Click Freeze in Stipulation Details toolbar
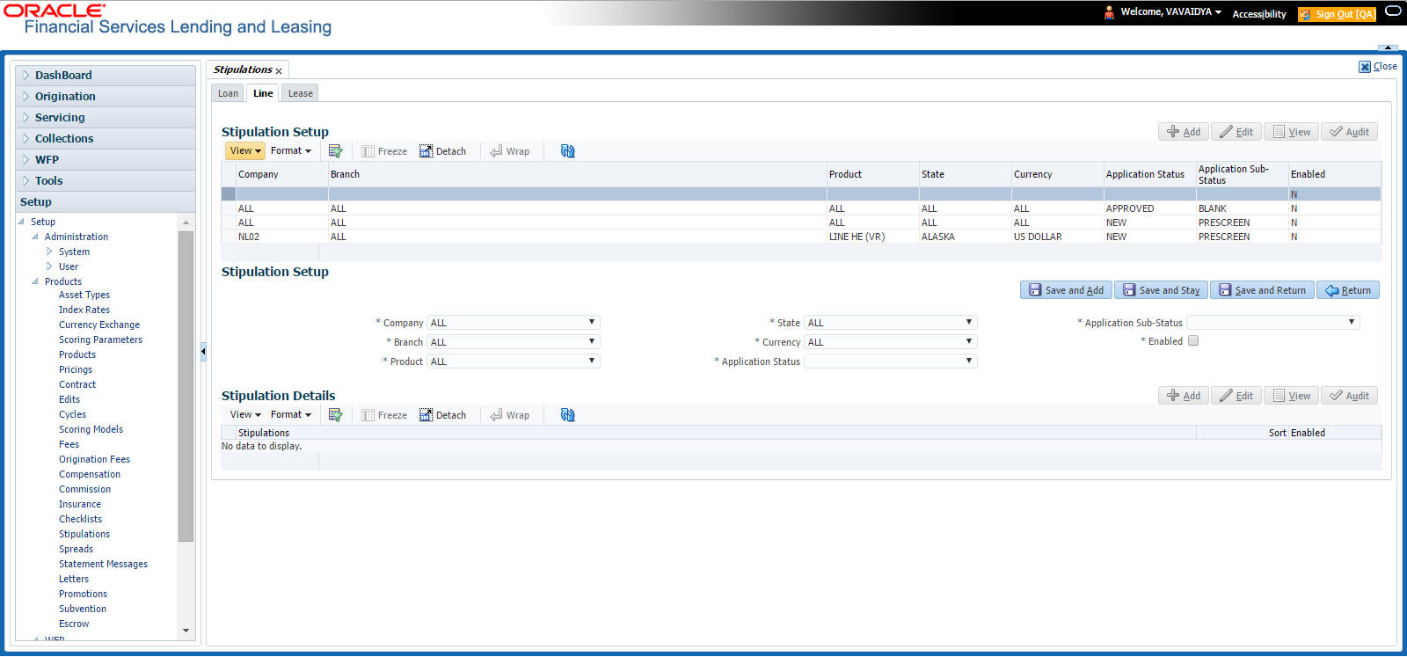The height and width of the screenshot is (657, 1407). point(384,415)
